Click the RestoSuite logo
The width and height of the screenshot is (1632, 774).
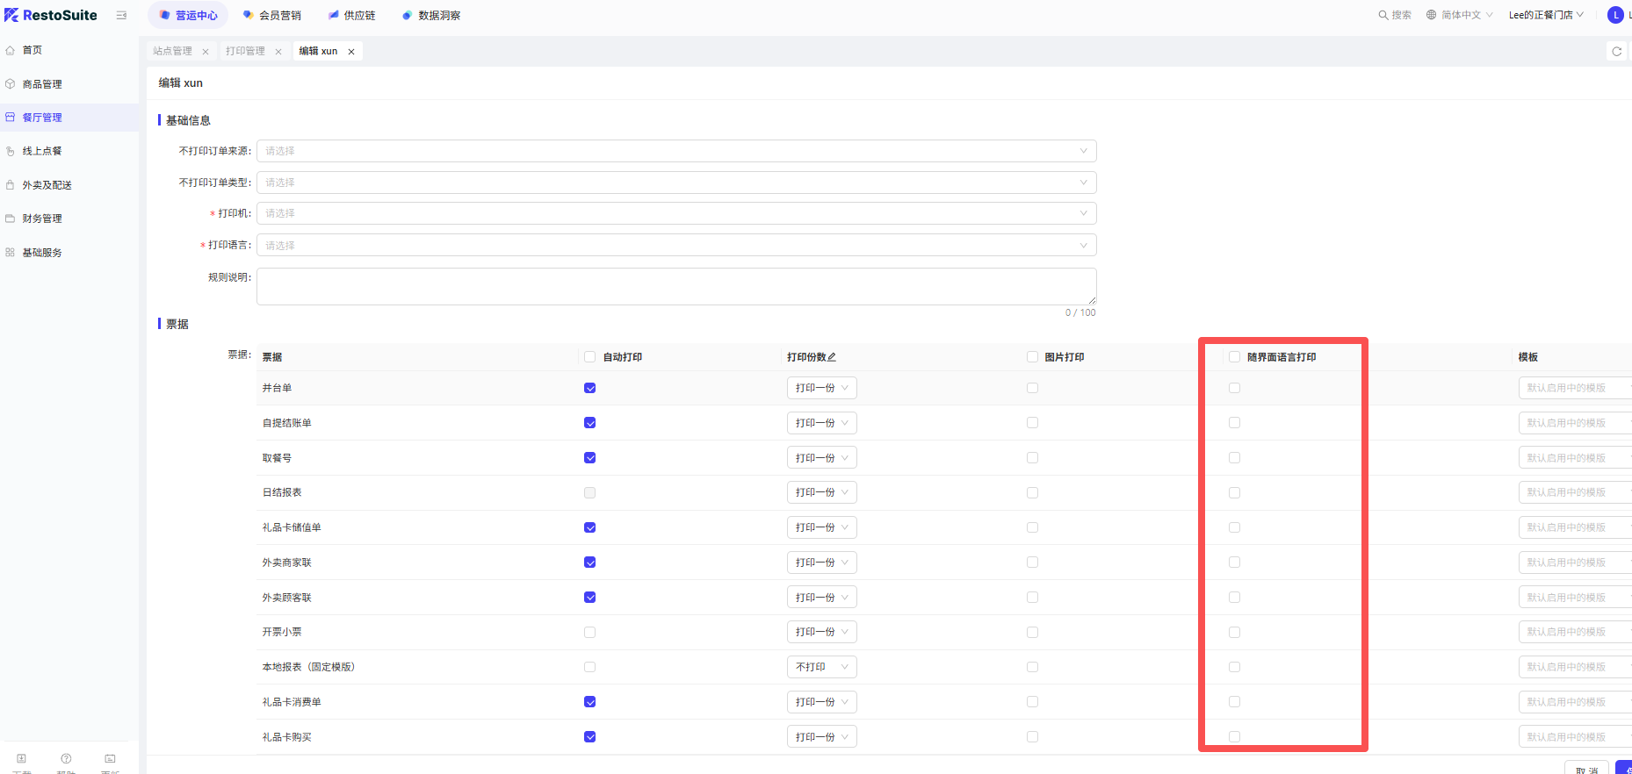(x=51, y=15)
